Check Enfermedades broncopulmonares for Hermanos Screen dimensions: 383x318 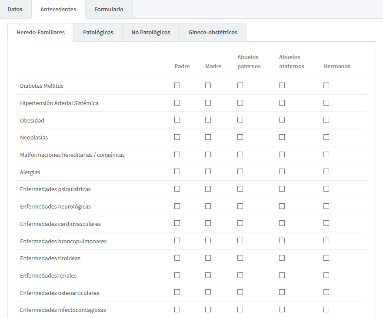[x=326, y=241]
